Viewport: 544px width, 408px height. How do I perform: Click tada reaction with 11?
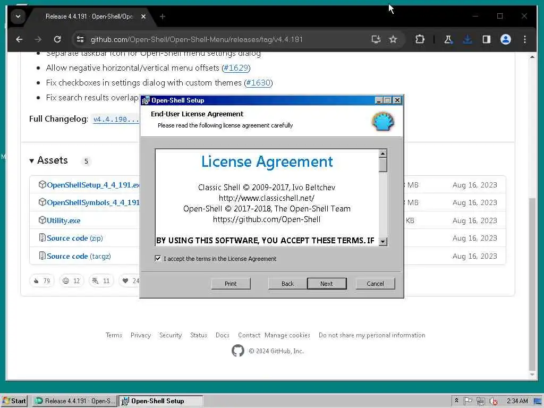(x=101, y=280)
